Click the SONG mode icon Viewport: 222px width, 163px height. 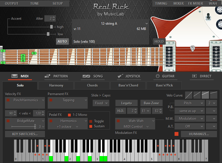click(86, 76)
